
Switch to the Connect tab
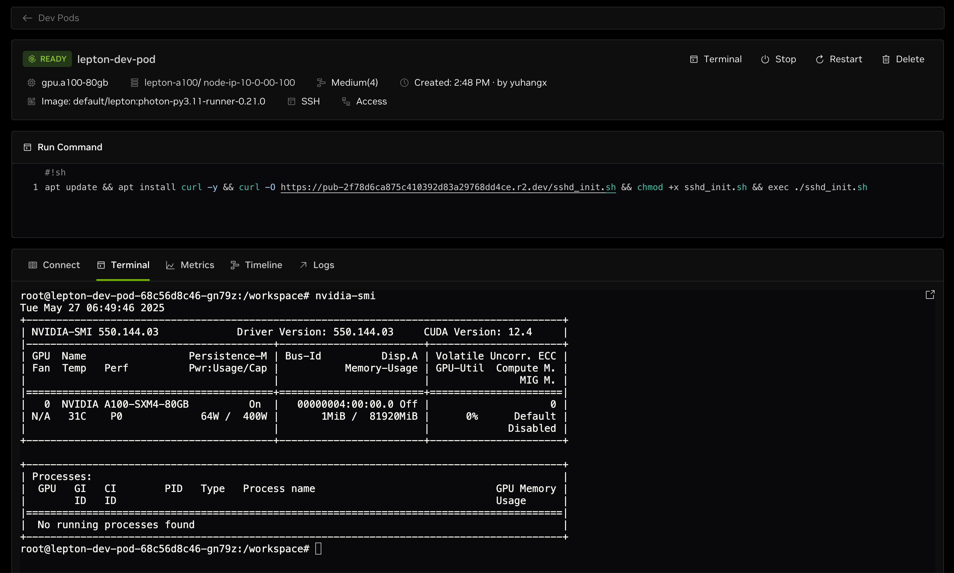pos(54,265)
